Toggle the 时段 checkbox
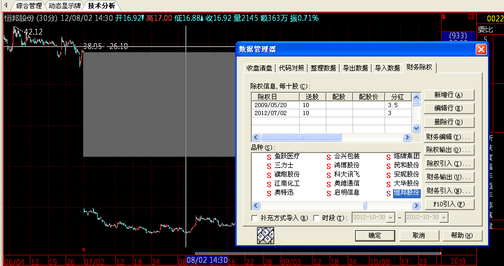 (x=317, y=218)
